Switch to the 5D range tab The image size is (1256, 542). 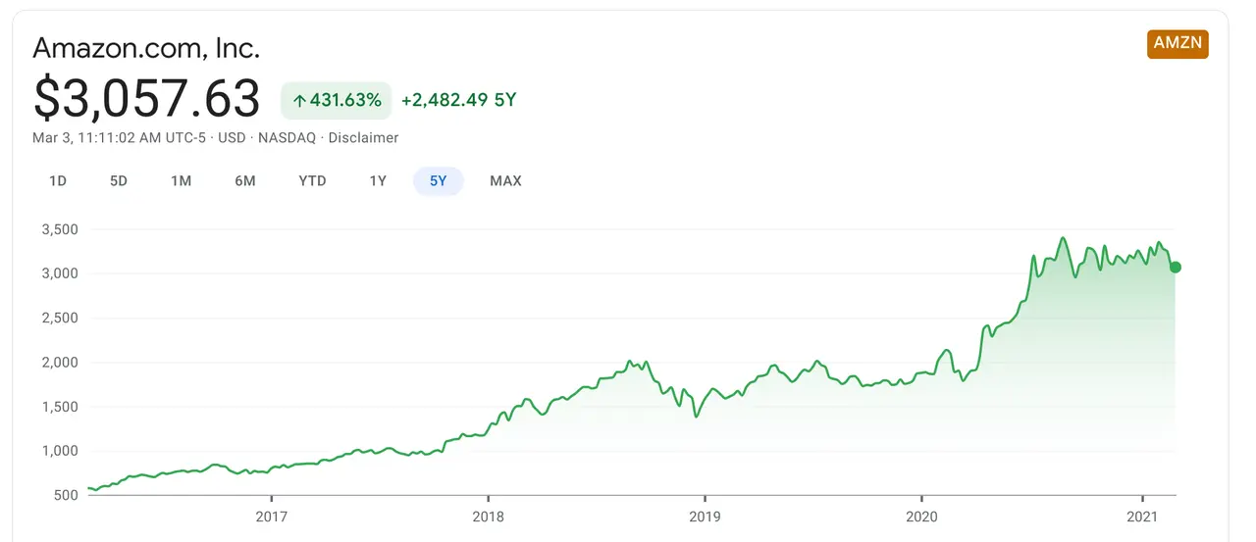(x=119, y=181)
